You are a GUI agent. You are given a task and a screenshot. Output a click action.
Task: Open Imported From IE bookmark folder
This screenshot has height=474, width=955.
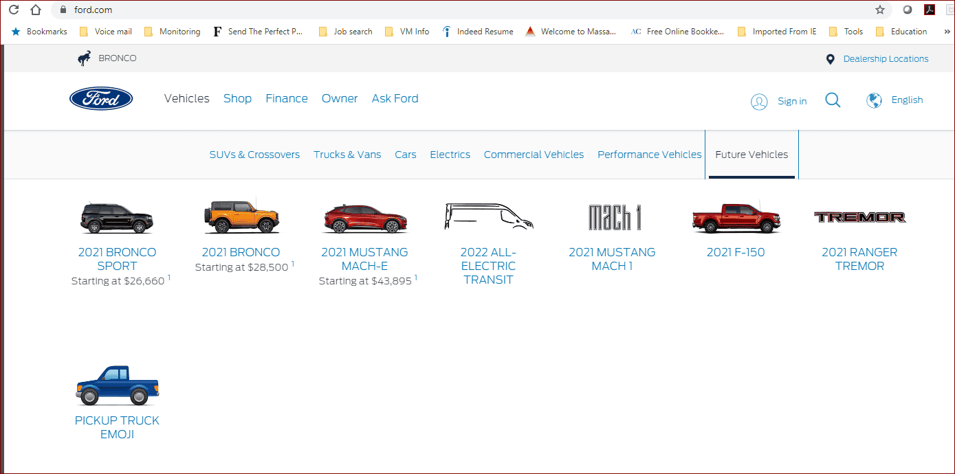click(x=777, y=32)
